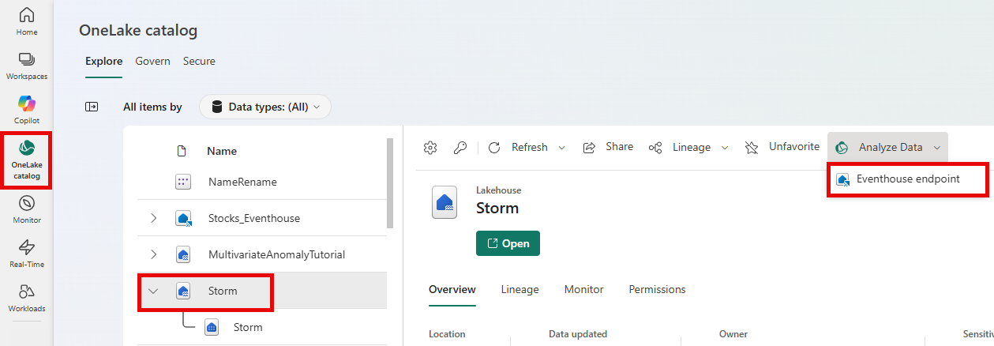Open Real-Time hub icon

[26, 254]
